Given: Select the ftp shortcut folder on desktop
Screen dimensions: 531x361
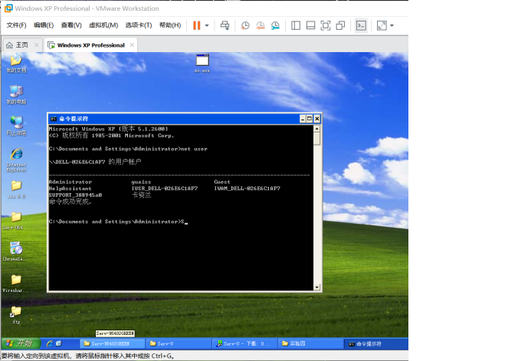Looking at the screenshot, I should pos(16,314).
